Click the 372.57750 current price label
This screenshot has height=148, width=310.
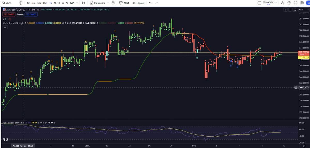coord(304,52)
